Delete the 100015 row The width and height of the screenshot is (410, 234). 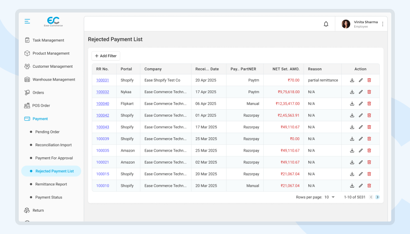click(369, 174)
